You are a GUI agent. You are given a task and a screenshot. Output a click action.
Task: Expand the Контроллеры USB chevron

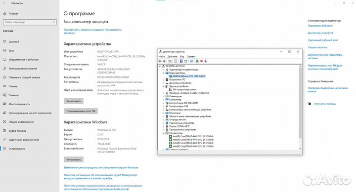point(163,106)
